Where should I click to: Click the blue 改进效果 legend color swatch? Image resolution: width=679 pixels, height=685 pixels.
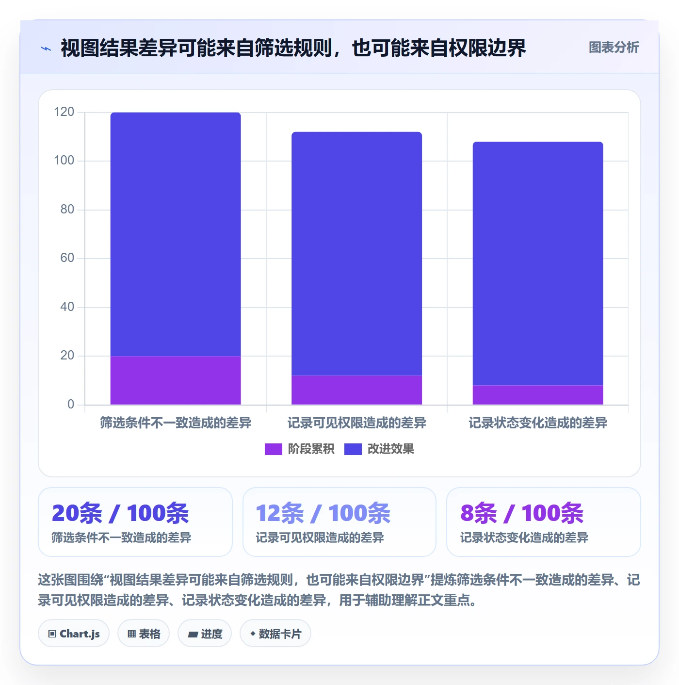click(353, 449)
